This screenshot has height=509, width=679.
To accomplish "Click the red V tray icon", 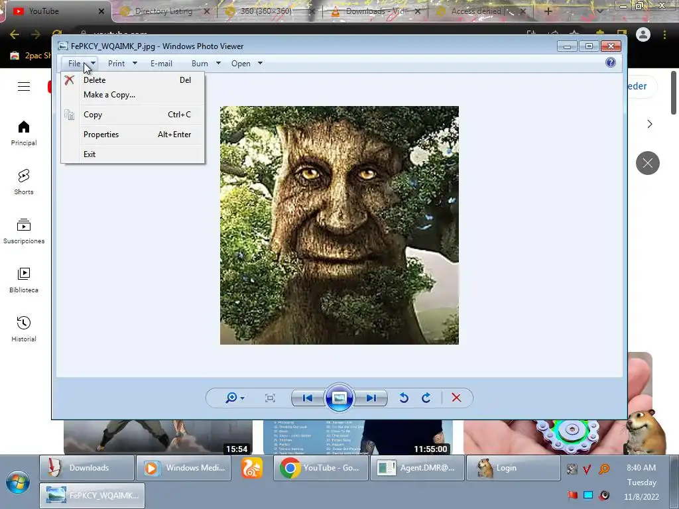I will click(x=587, y=469).
